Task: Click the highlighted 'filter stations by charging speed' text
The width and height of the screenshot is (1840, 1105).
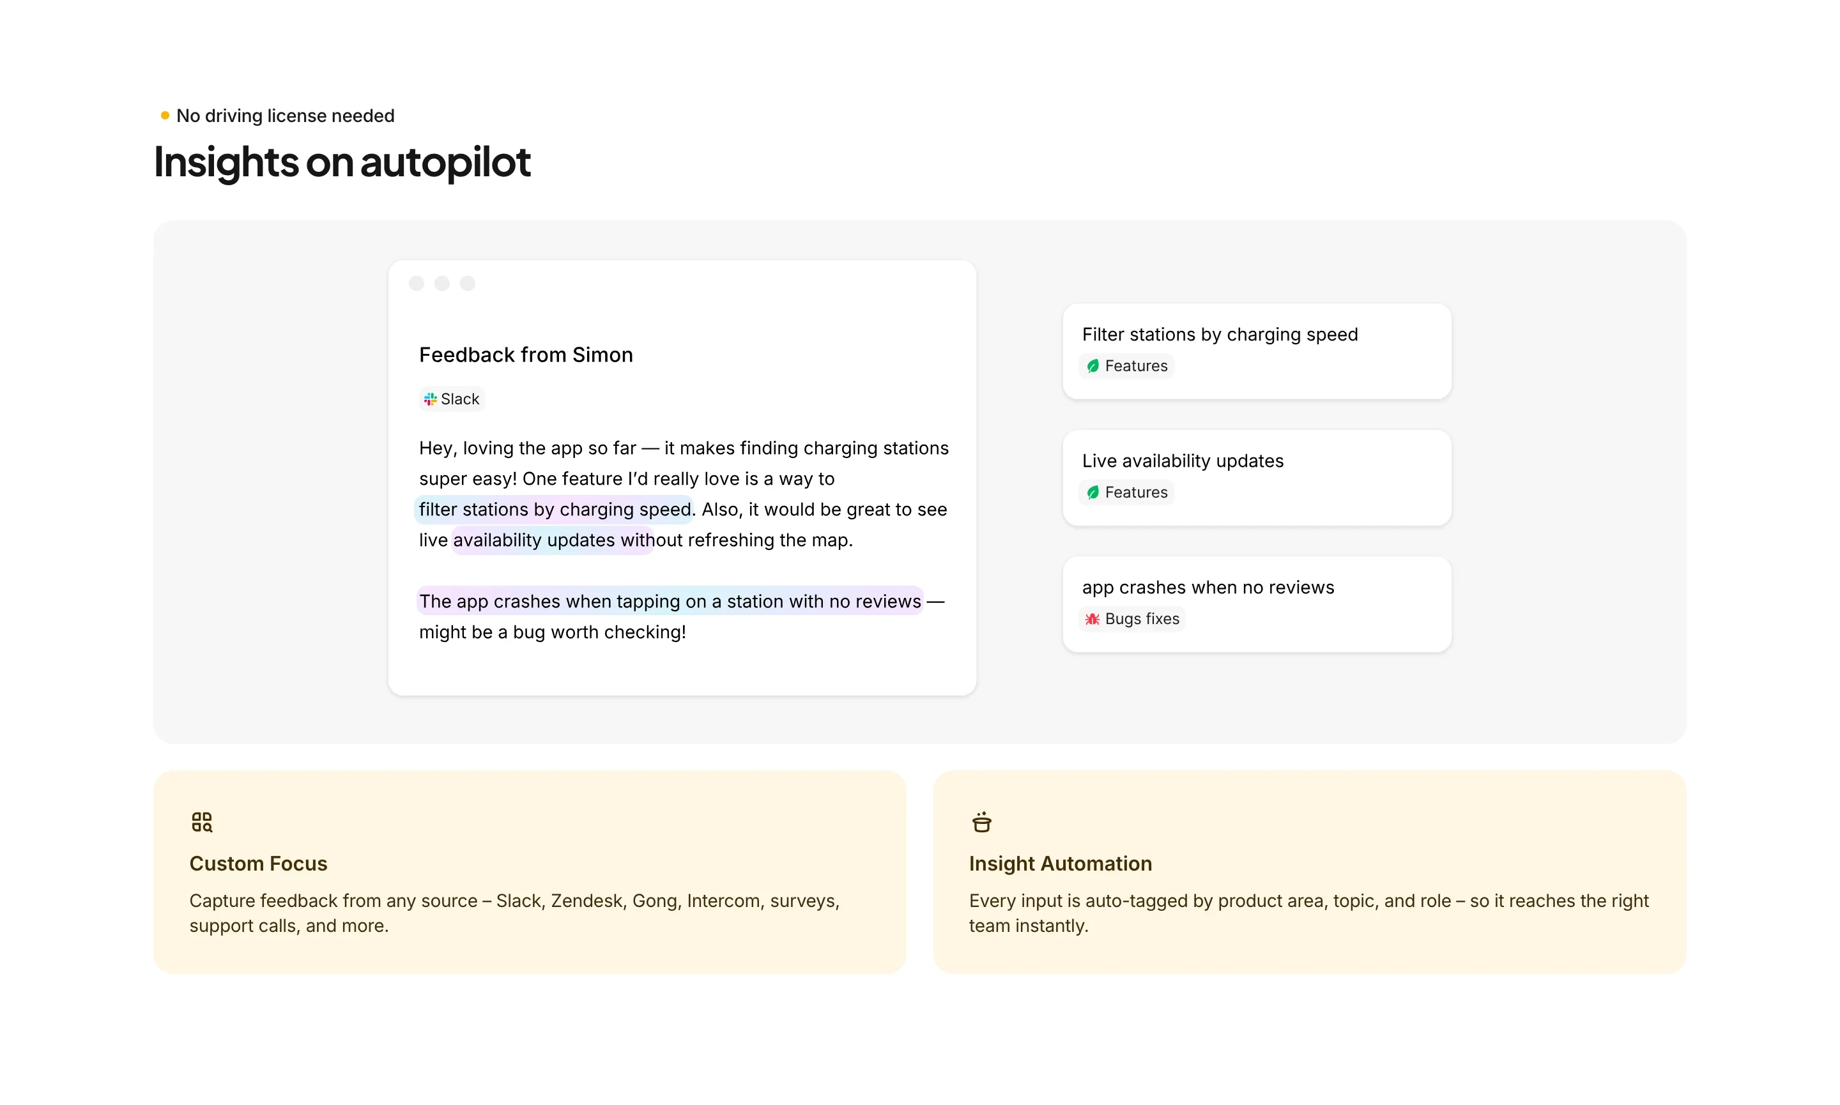Action: [x=554, y=509]
